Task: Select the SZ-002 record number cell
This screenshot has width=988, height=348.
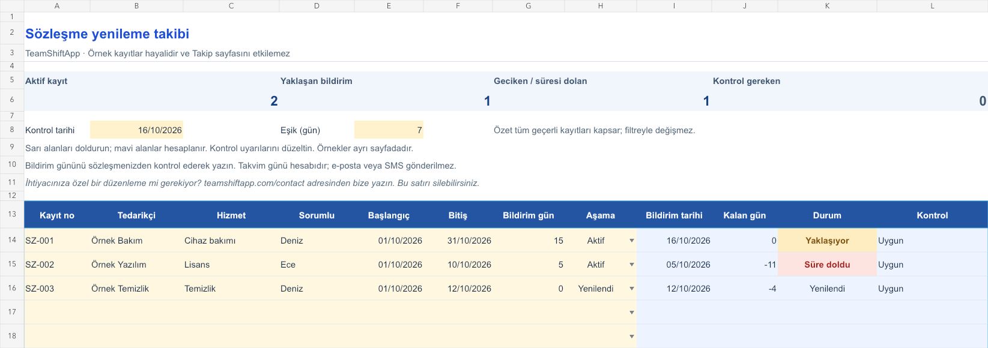Action: coord(57,265)
